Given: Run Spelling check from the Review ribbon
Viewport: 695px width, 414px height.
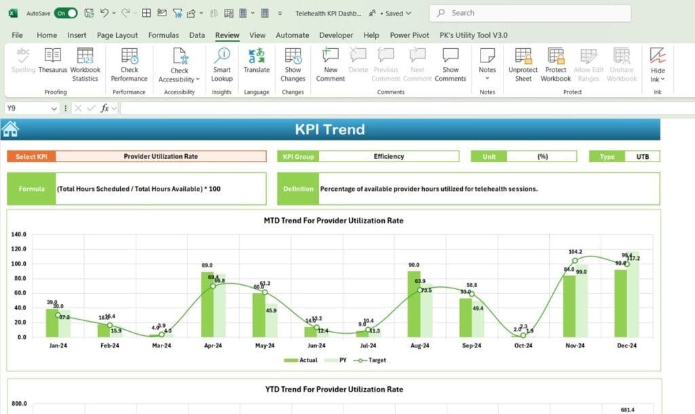Looking at the screenshot, I should [x=22, y=64].
